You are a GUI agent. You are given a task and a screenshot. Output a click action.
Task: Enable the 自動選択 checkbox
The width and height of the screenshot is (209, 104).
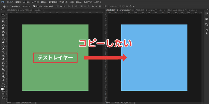pos(11,6)
